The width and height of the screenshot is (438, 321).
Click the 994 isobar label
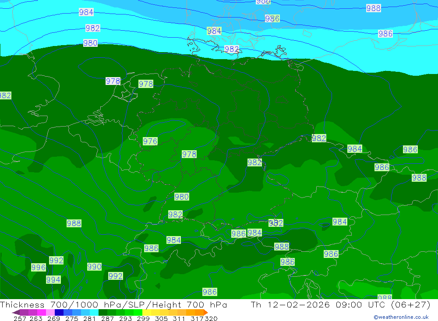point(53,280)
